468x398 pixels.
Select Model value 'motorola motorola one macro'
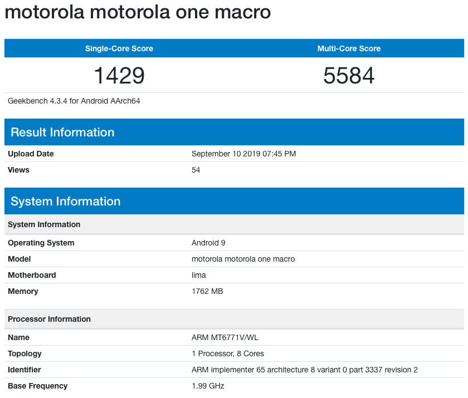[x=243, y=259]
